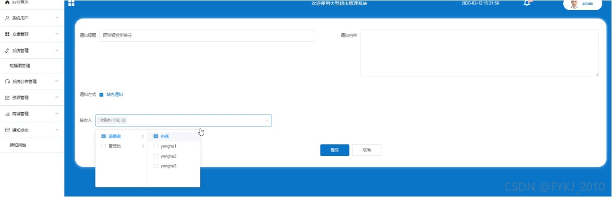Click the headset icon beside 系统公告管理
The width and height of the screenshot is (612, 197).
coord(7,82)
